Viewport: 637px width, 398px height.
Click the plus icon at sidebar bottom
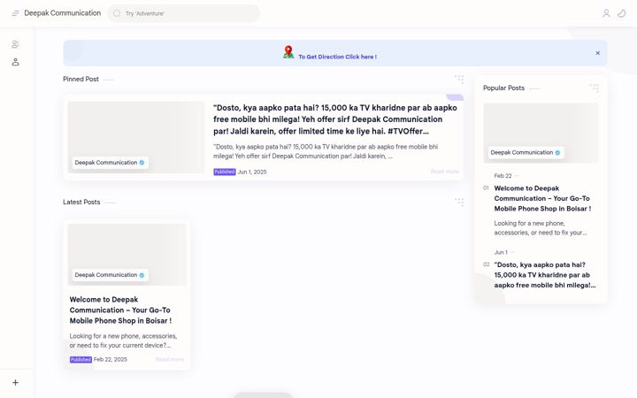[x=15, y=383]
